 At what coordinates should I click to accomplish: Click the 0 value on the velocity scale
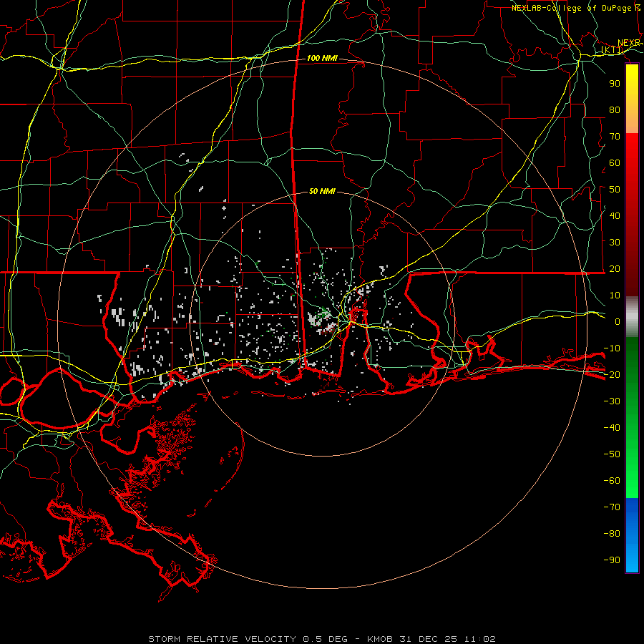pos(618,322)
